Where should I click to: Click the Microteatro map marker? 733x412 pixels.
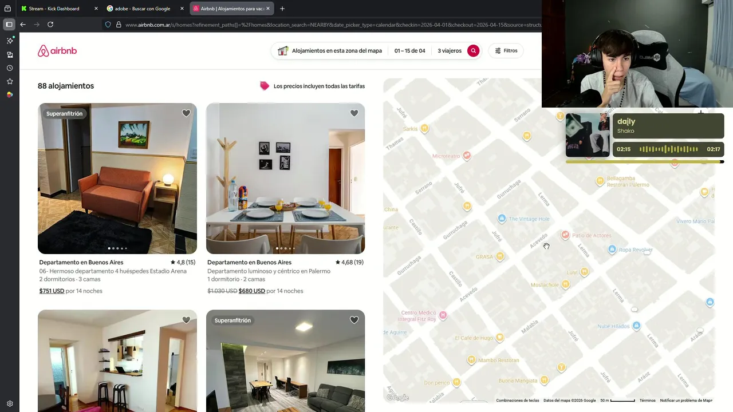[467, 155]
